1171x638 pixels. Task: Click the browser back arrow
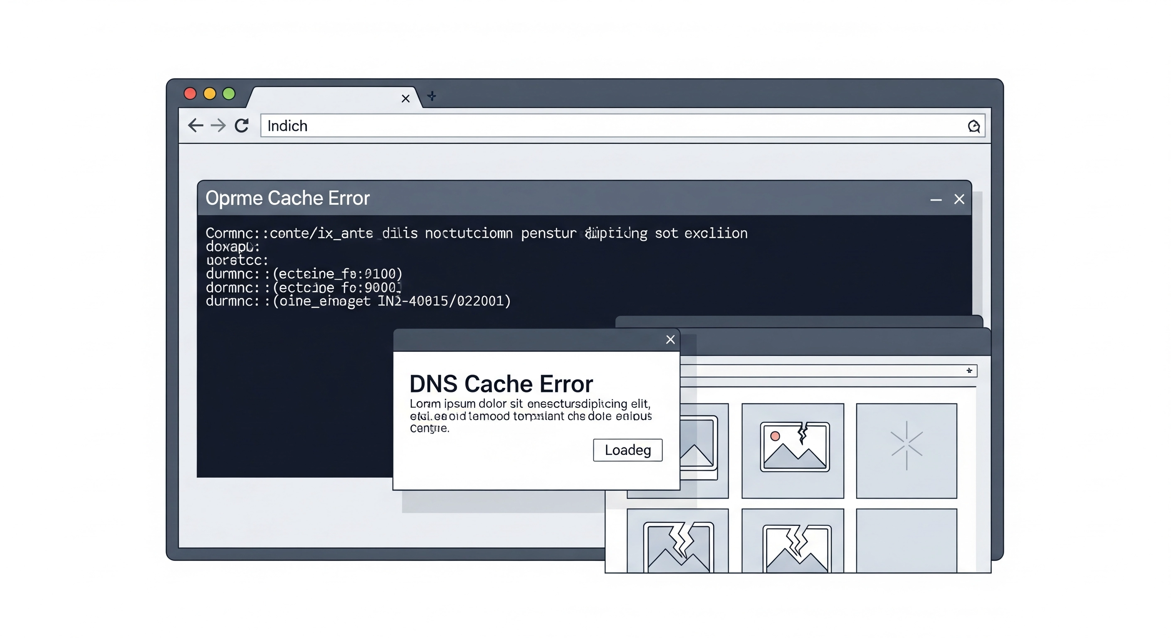click(195, 125)
